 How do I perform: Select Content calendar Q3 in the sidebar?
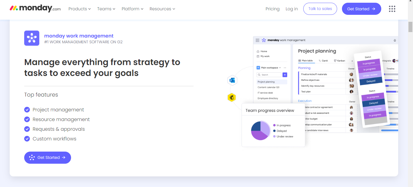coord(268,87)
